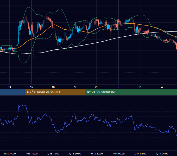Click the '7/14 04:00' date label

click(x=162, y=153)
